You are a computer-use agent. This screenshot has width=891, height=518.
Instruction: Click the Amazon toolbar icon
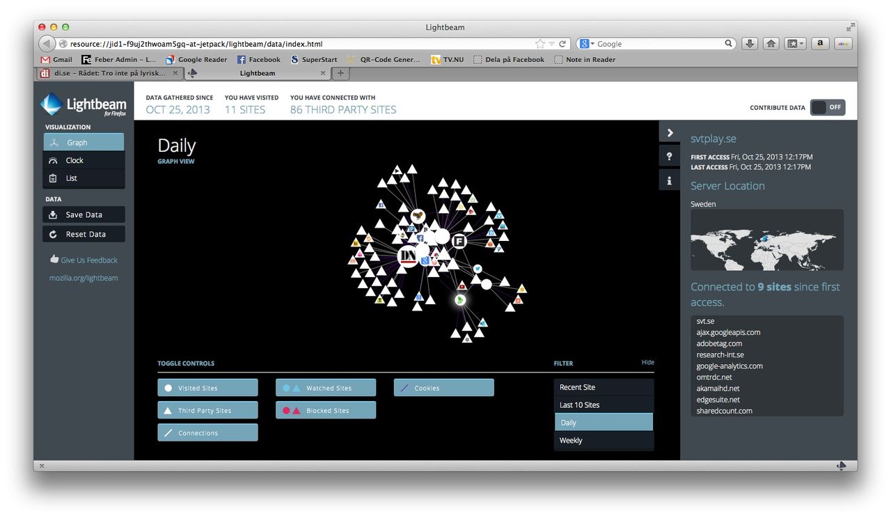[820, 43]
